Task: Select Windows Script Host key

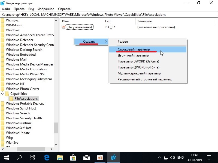Action: coord(21,108)
